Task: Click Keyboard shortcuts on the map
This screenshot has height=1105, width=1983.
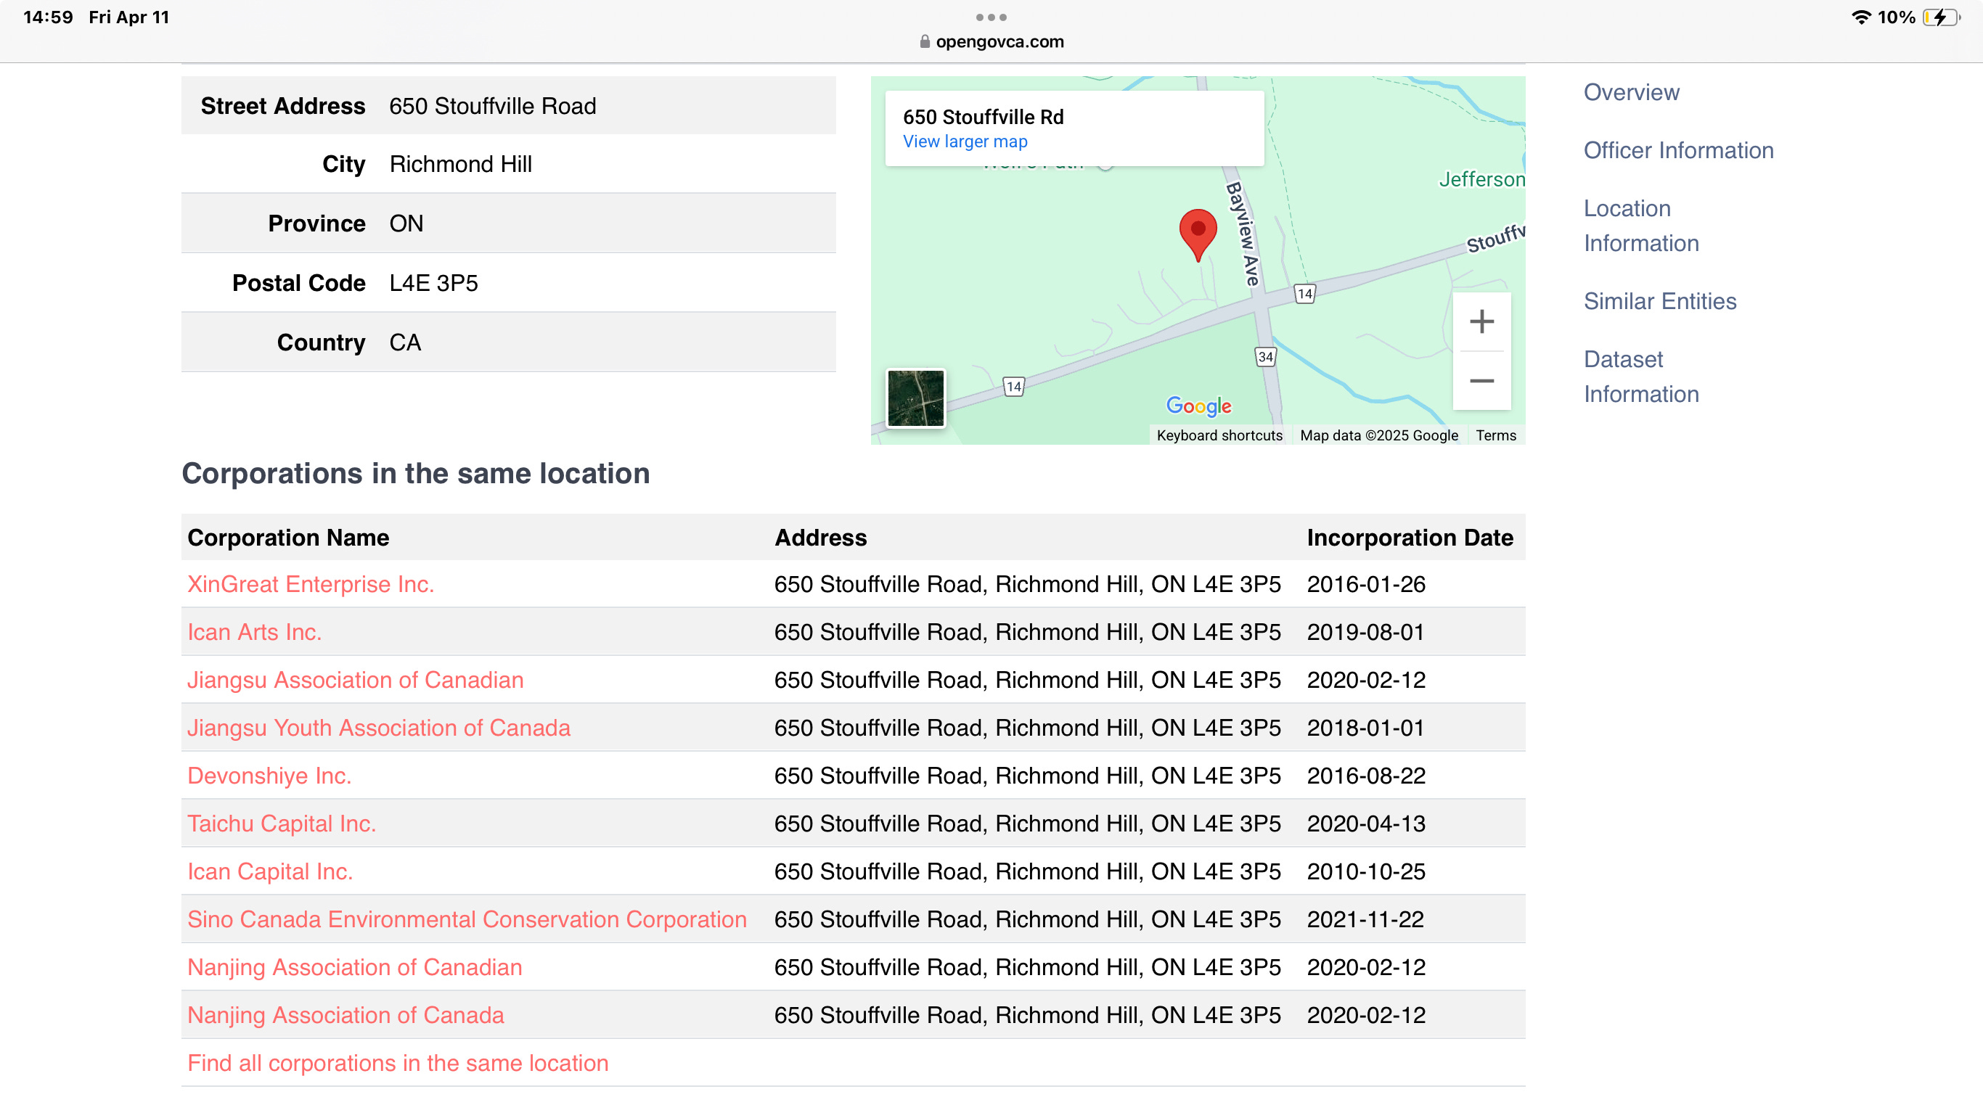Action: coord(1219,435)
